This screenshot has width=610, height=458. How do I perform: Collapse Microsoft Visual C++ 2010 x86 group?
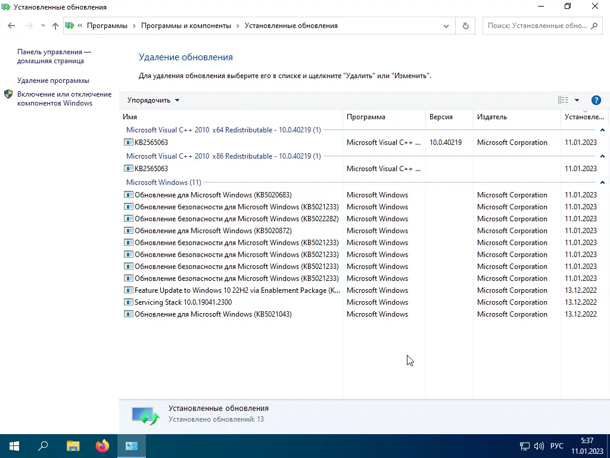[602, 156]
